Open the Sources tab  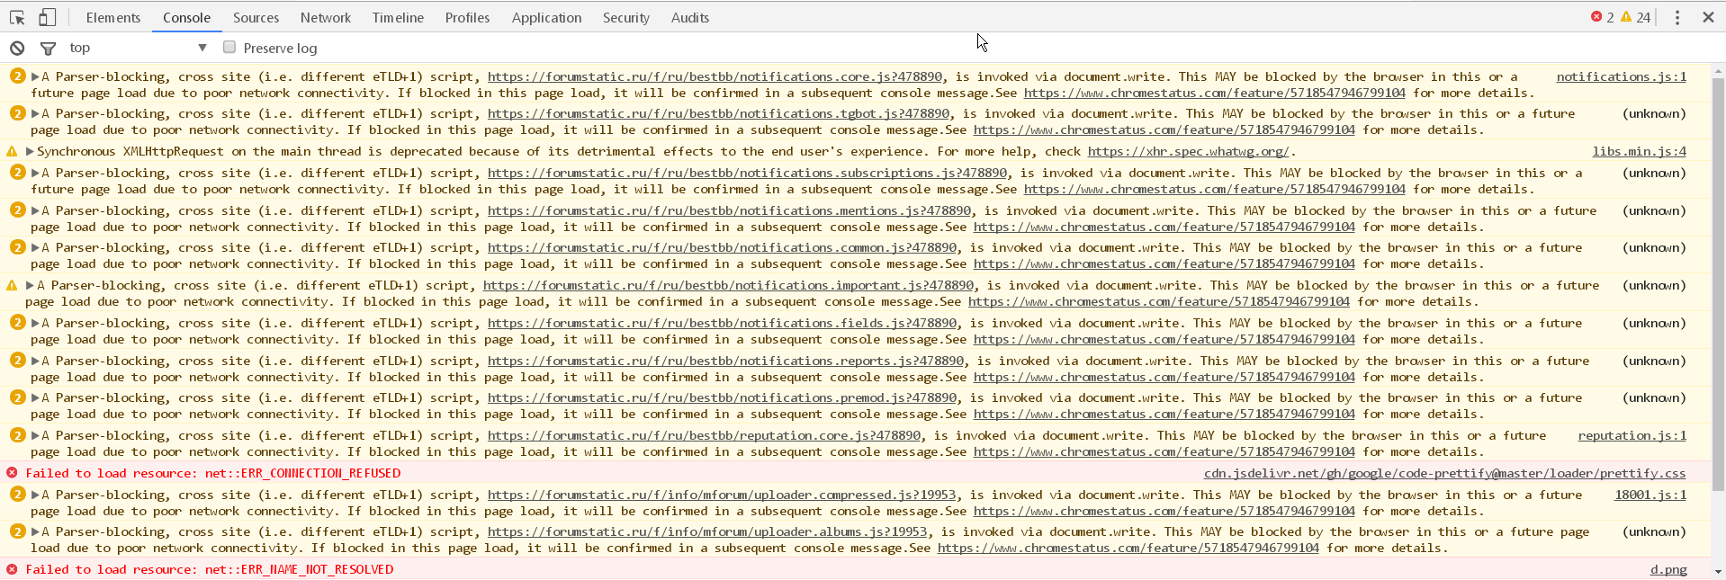(x=256, y=17)
